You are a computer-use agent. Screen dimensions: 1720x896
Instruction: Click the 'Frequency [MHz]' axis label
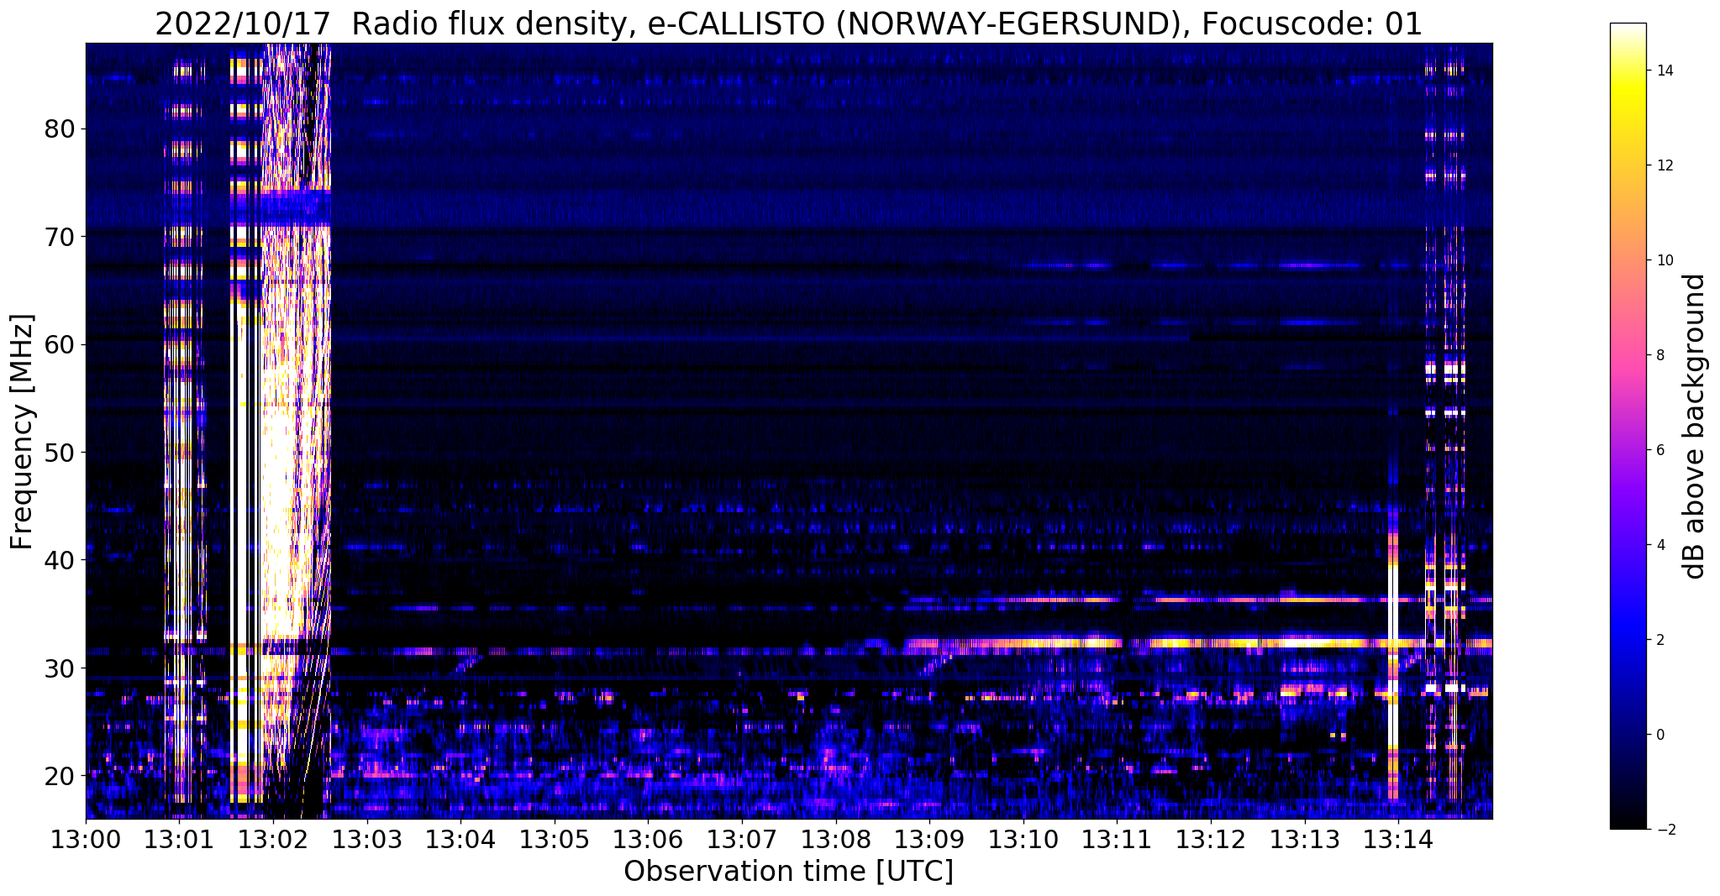click(x=22, y=432)
